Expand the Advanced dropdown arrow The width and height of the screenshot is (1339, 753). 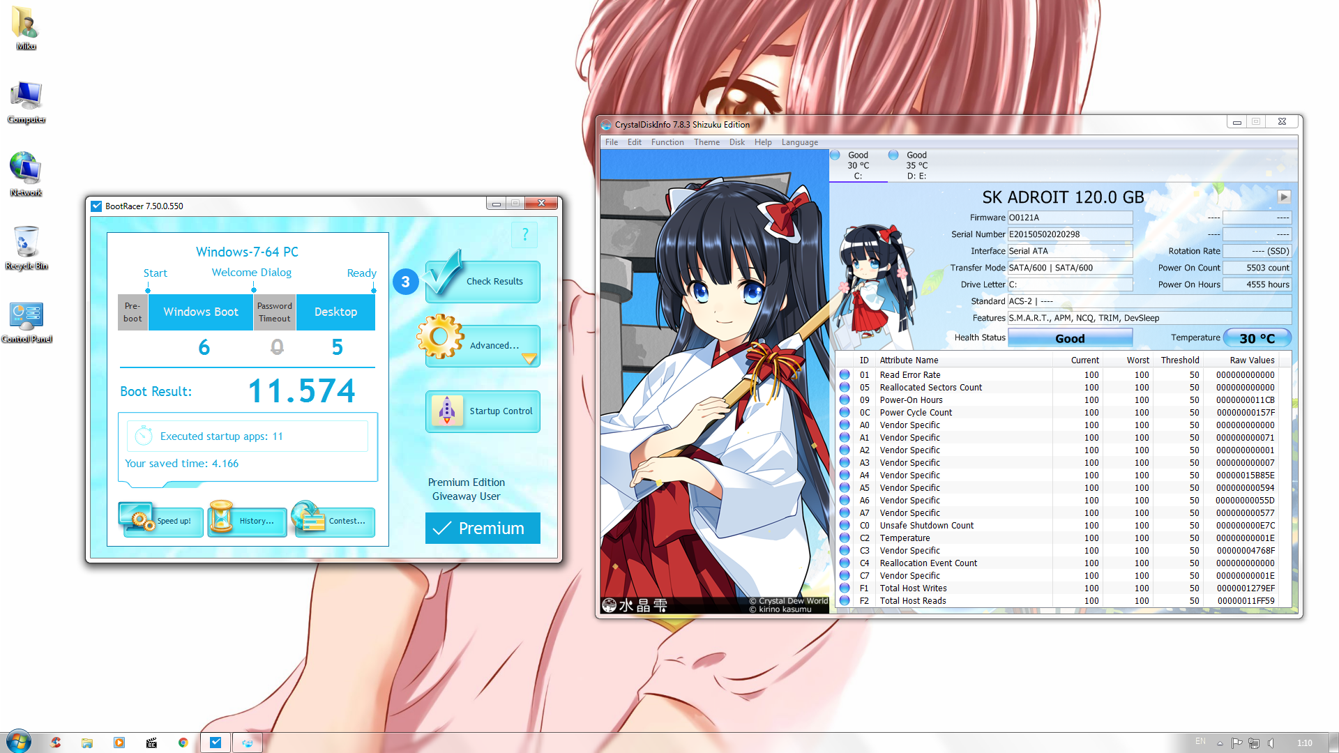tap(529, 359)
